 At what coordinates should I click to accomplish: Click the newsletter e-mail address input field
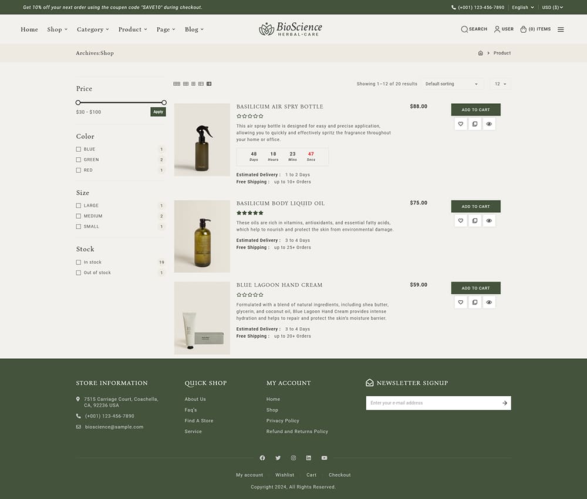pos(429,403)
